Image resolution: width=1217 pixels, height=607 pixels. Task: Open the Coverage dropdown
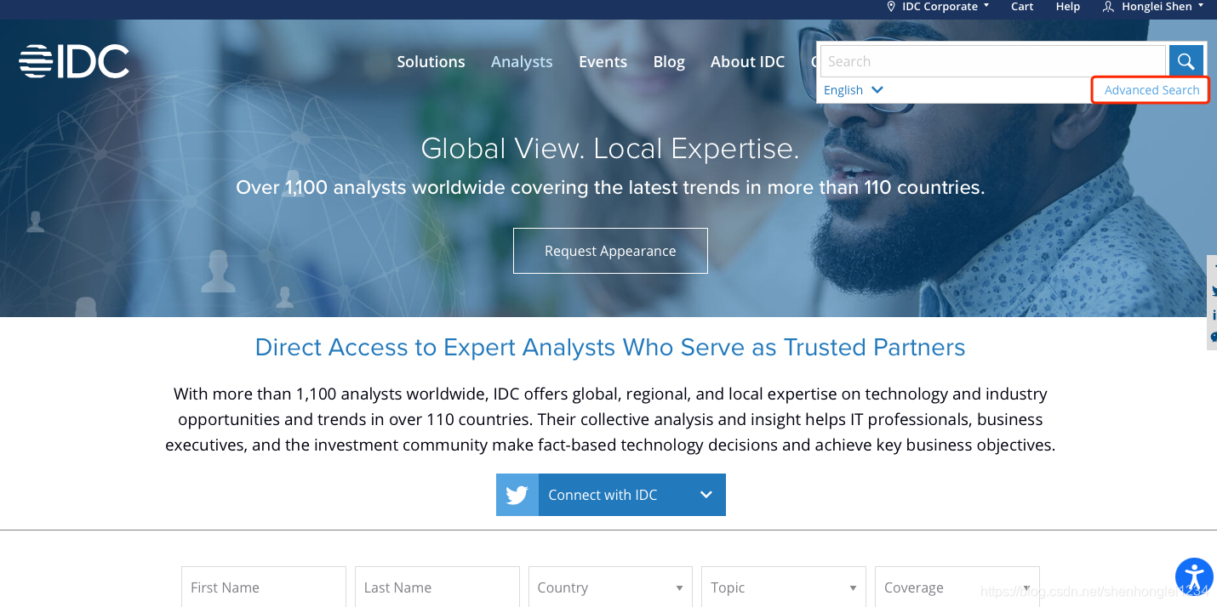click(957, 587)
